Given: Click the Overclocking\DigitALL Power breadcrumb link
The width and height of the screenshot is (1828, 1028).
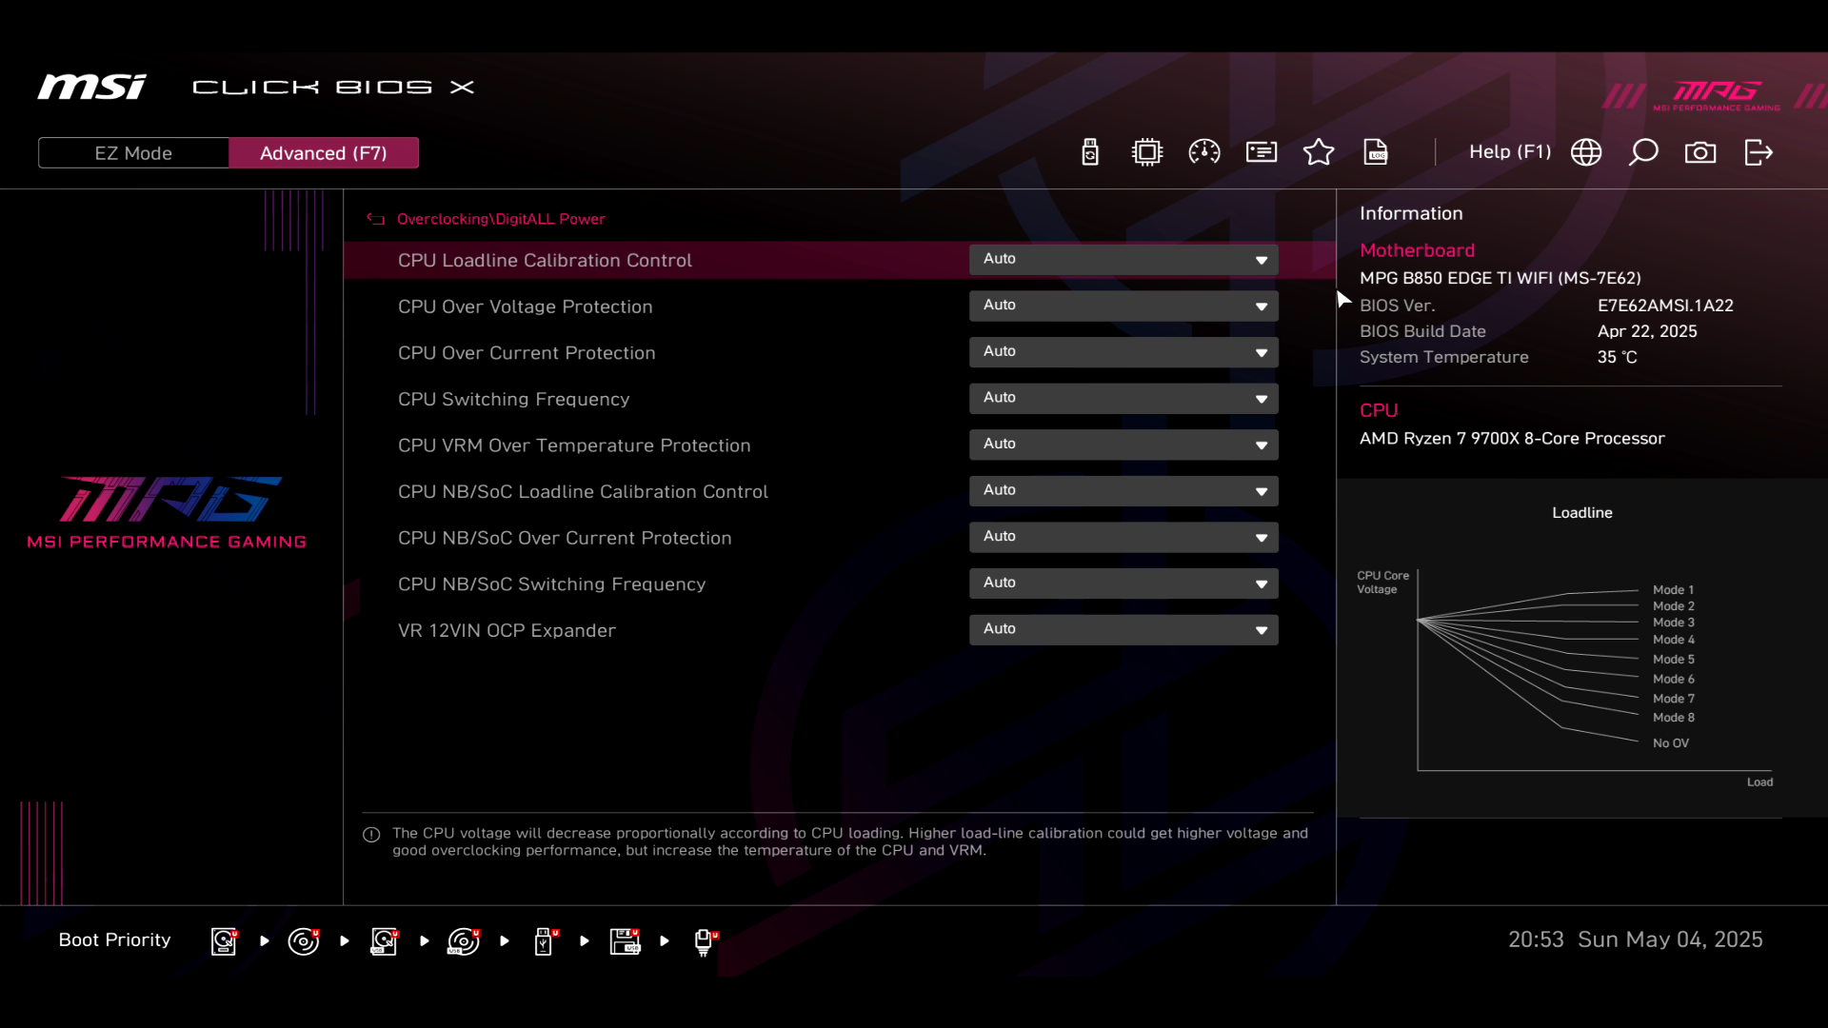Looking at the screenshot, I should (x=501, y=219).
